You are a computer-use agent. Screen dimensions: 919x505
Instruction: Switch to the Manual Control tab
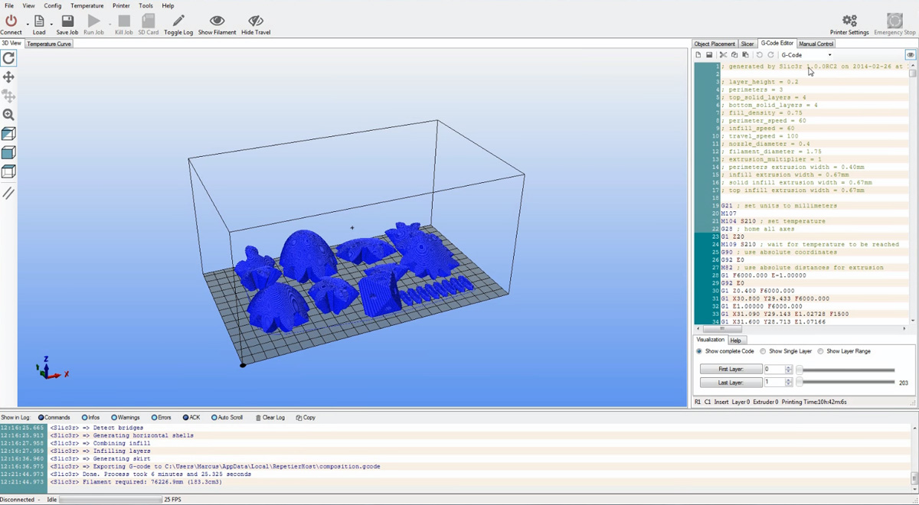[816, 44]
